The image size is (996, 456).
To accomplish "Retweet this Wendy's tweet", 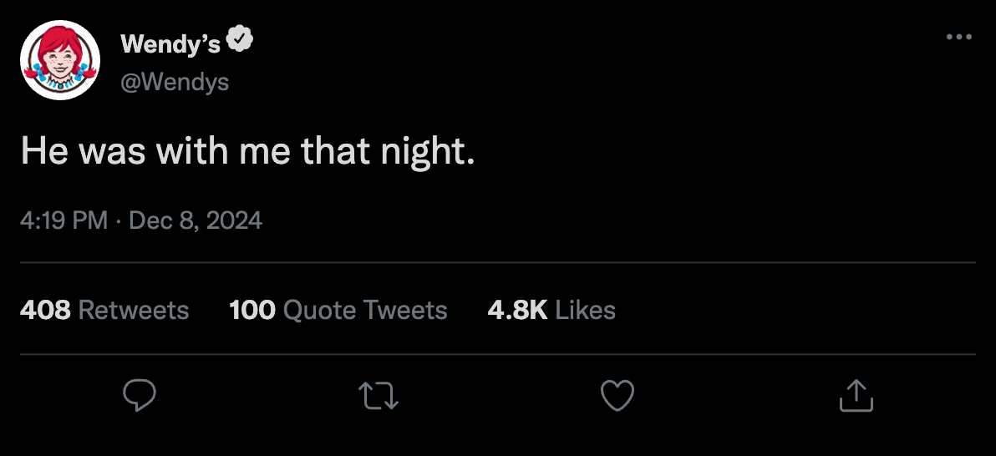I will coord(379,395).
